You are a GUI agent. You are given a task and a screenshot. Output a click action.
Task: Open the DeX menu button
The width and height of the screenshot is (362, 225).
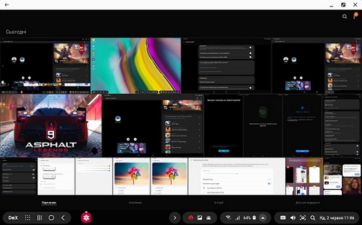pos(13,218)
